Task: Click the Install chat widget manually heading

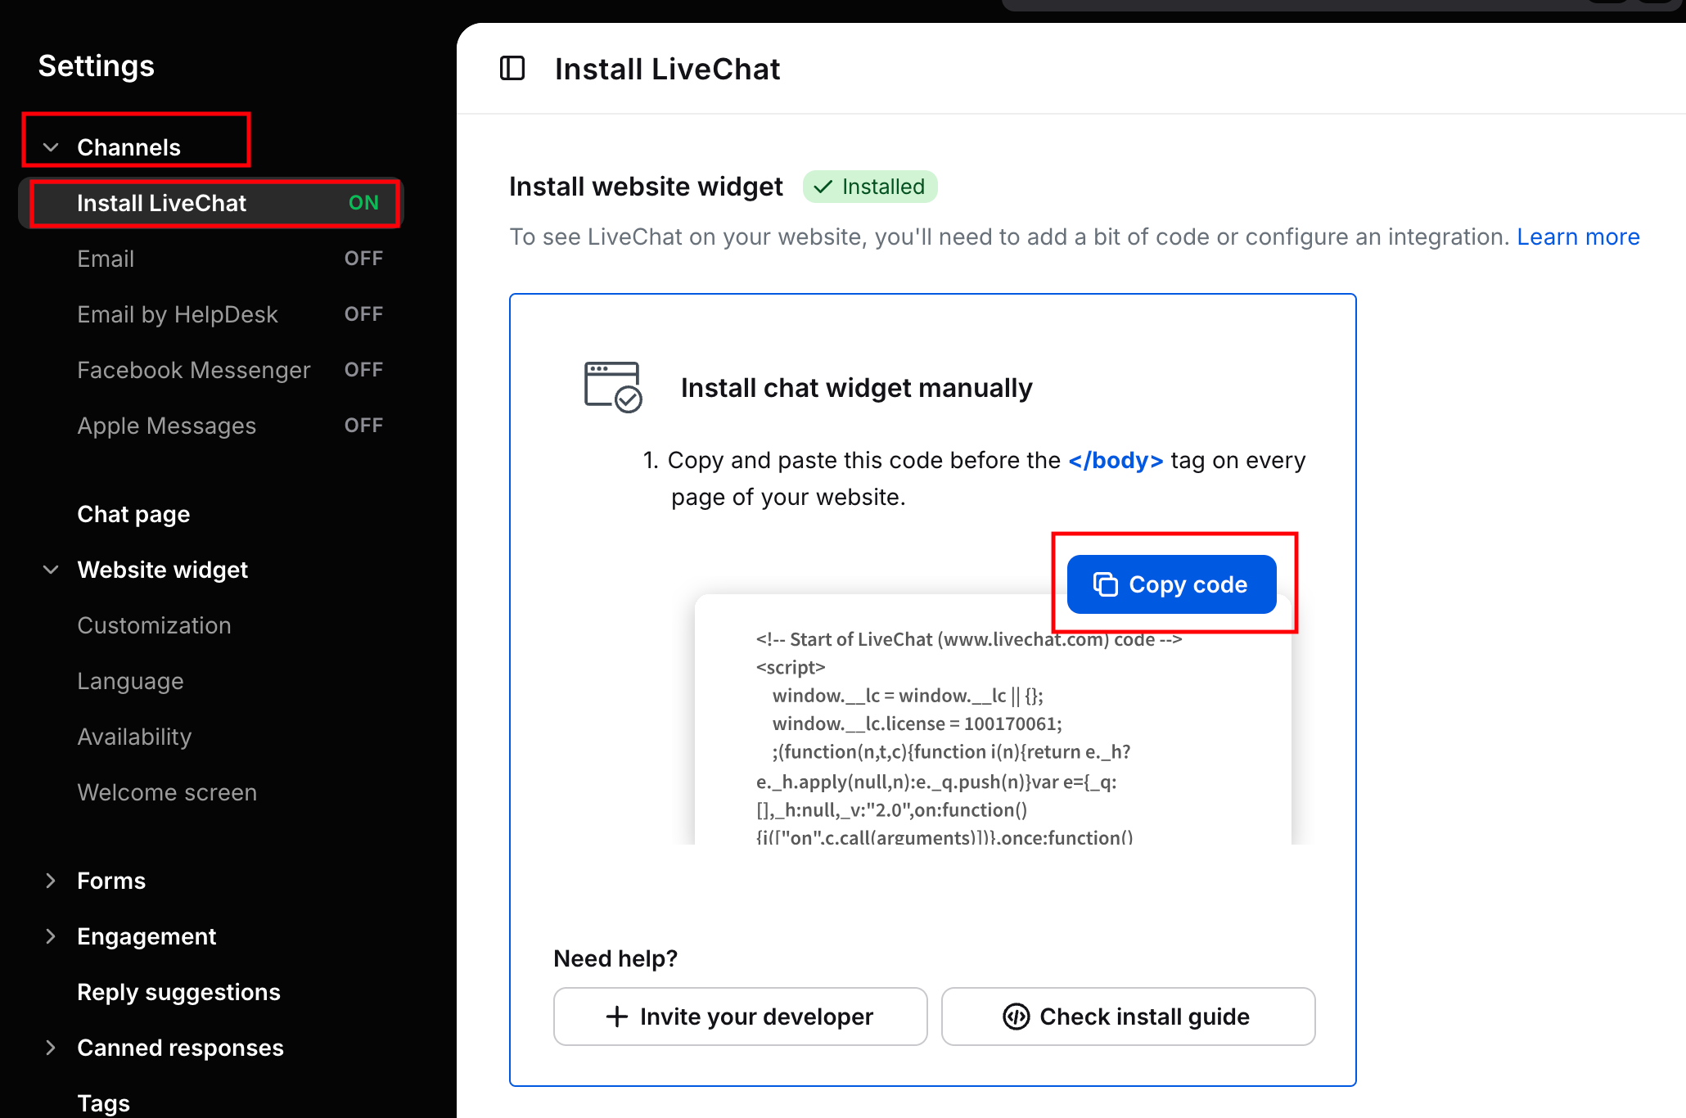Action: 856,388
